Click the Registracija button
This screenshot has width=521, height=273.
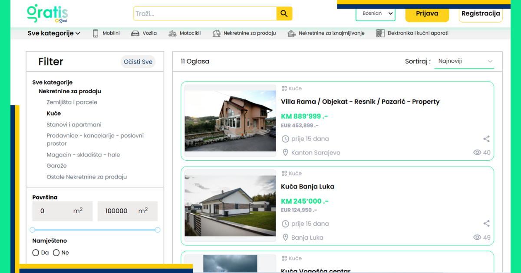(x=481, y=13)
